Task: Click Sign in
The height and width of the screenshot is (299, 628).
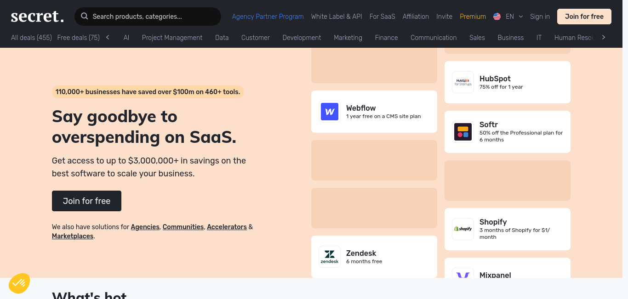Action: (540, 17)
